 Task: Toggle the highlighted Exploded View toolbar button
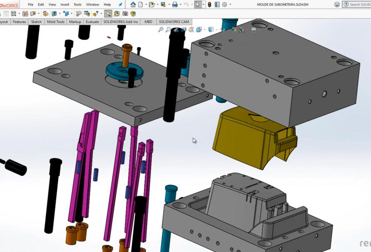pyautogui.click(x=108, y=14)
